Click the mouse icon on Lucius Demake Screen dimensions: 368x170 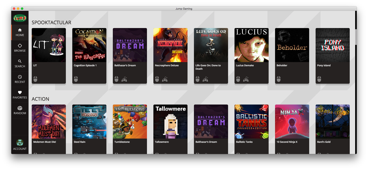pos(238,79)
